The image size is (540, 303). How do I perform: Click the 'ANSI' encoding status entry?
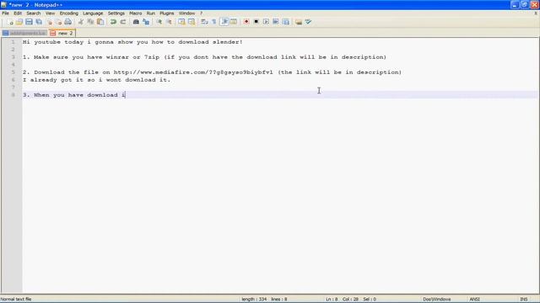(474, 300)
